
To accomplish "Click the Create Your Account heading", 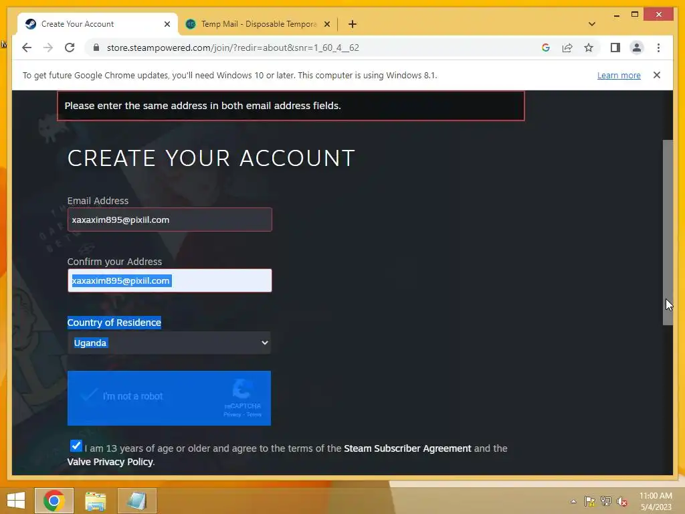I will pyautogui.click(x=211, y=158).
